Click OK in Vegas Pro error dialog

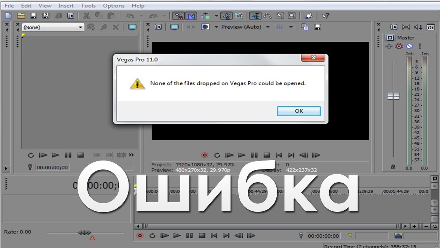click(x=299, y=111)
